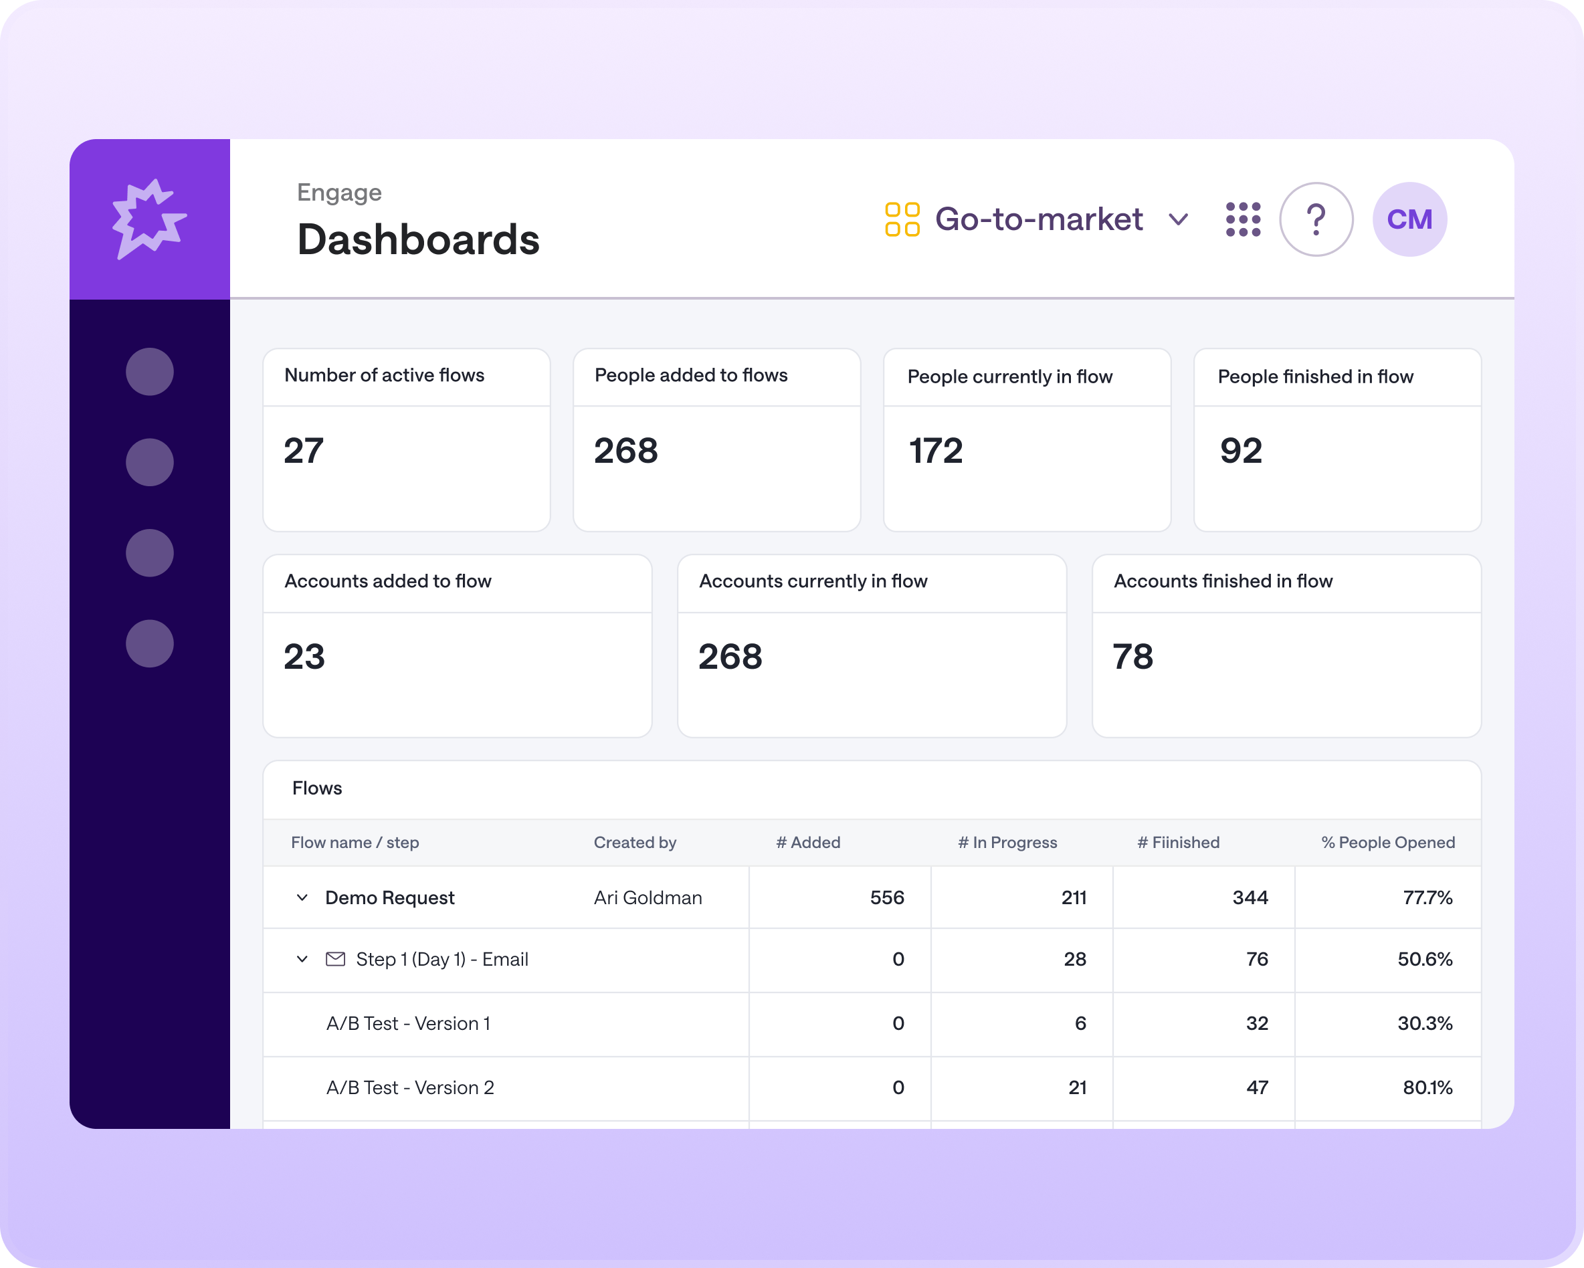Select A/B Test - Version 1 row
This screenshot has height=1268, width=1584.
click(x=872, y=1023)
